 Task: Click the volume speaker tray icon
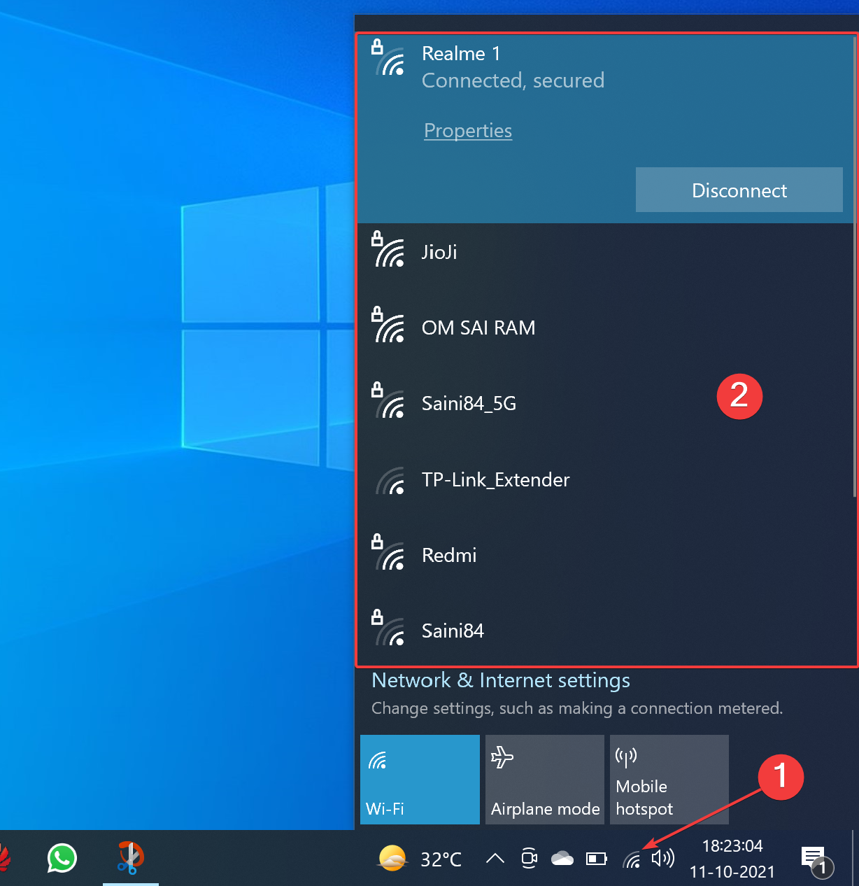tap(662, 858)
